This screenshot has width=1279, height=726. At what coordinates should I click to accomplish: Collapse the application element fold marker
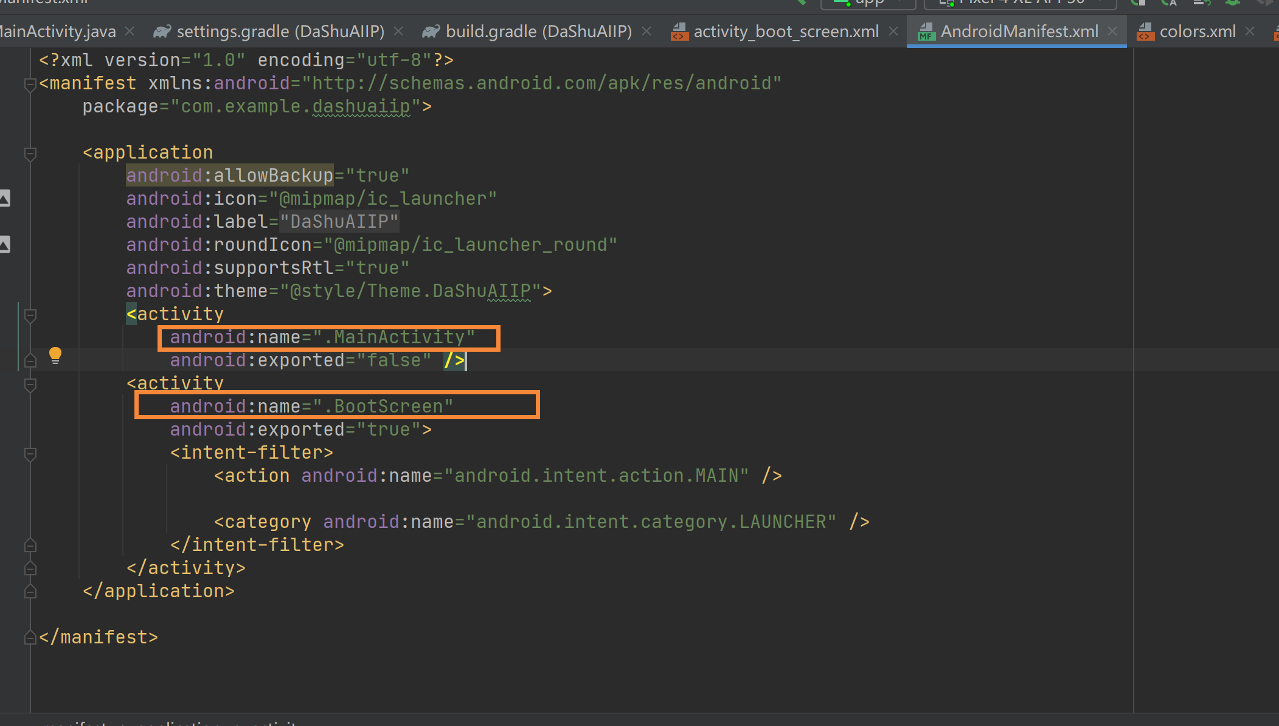click(30, 154)
